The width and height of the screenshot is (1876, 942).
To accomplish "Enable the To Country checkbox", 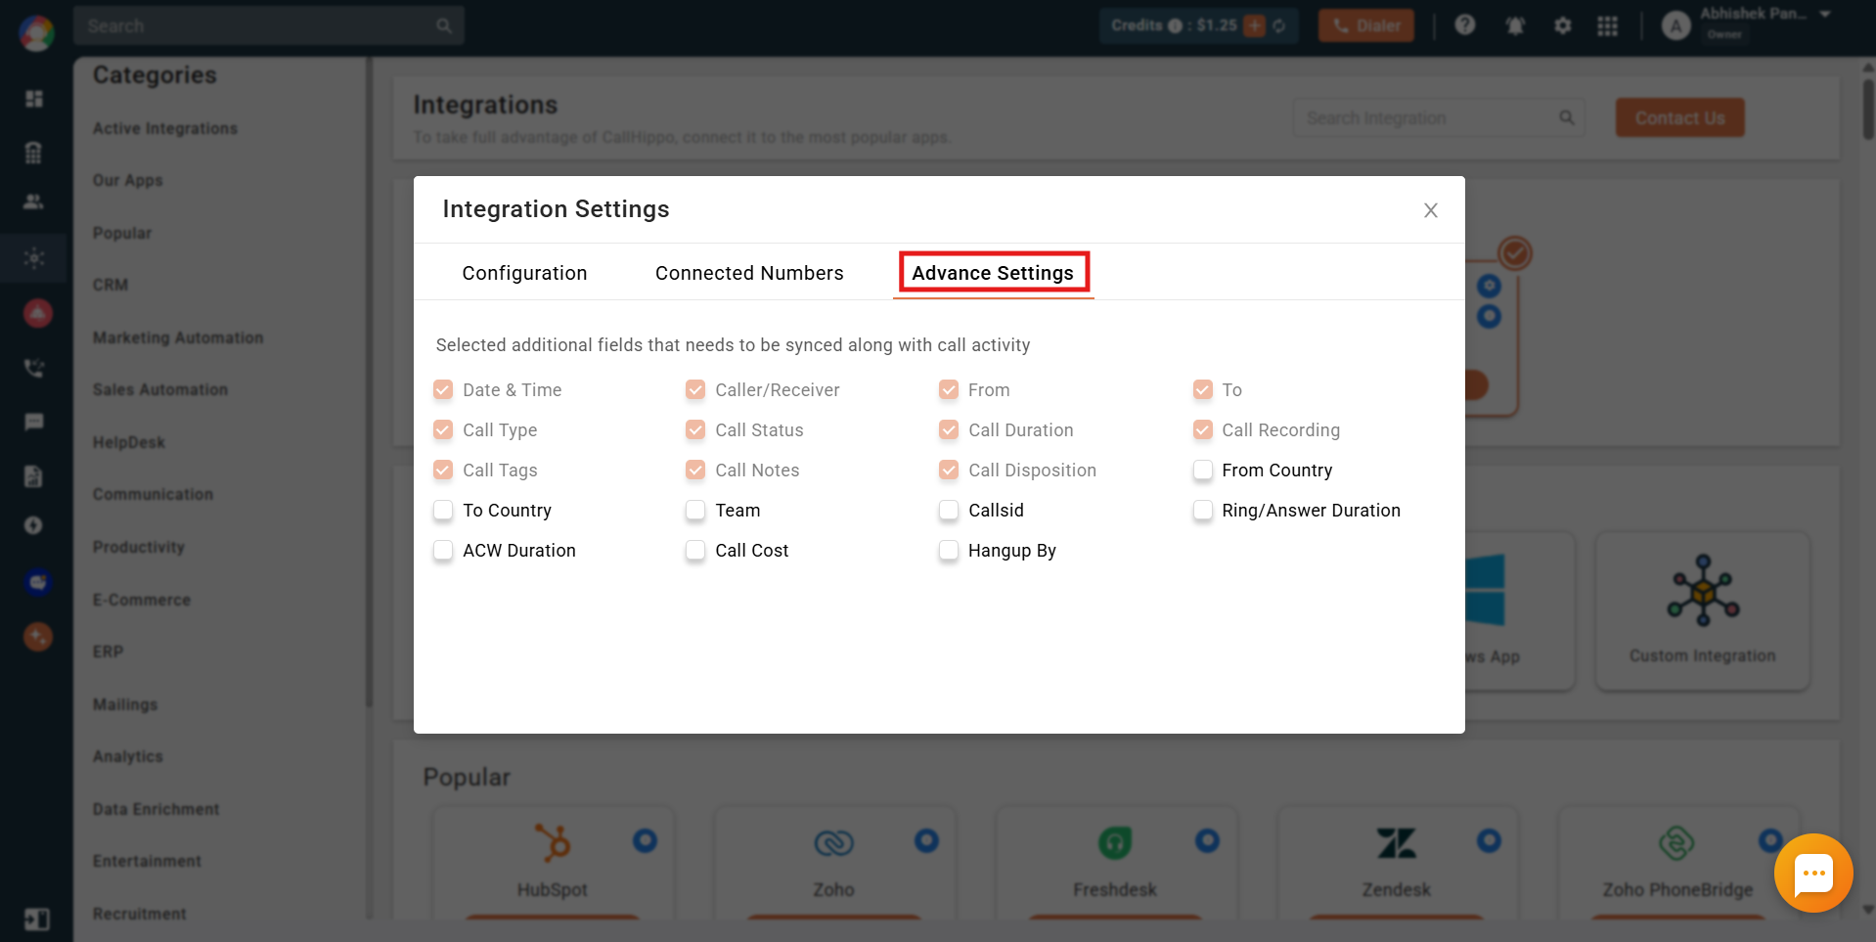I will click(443, 511).
